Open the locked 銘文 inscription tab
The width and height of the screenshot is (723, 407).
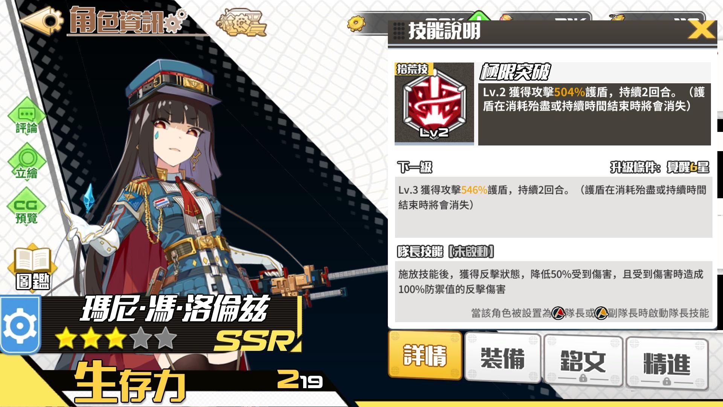pos(583,361)
